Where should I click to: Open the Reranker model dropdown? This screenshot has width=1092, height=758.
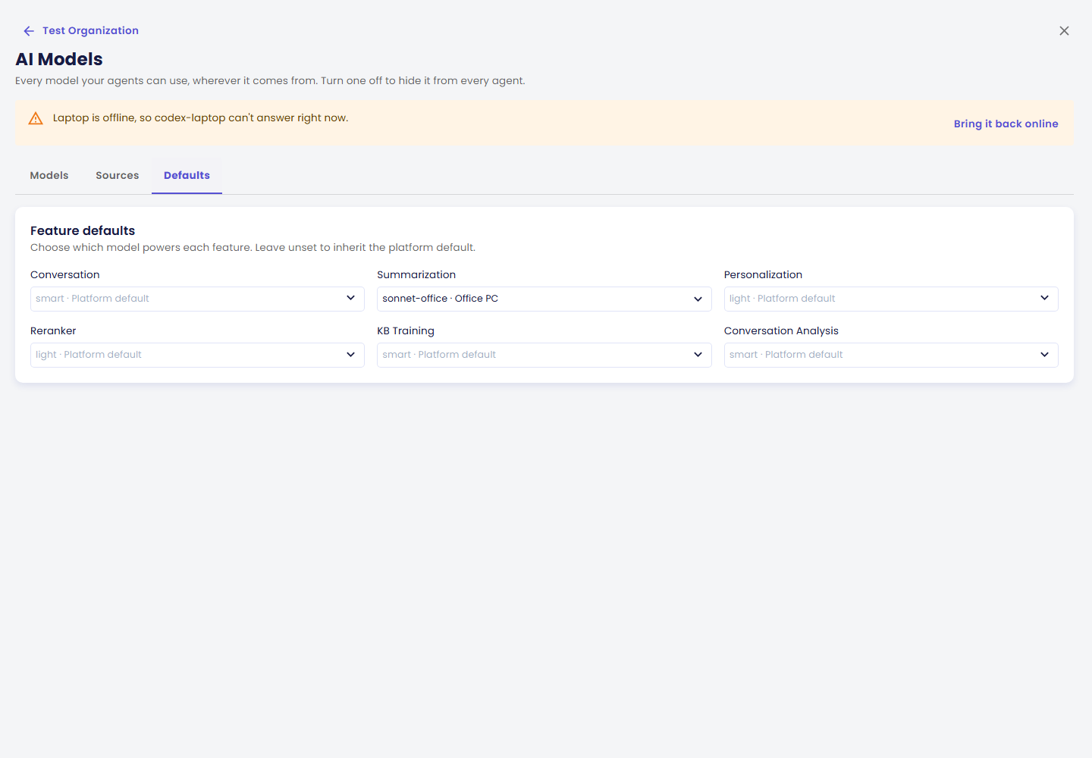pos(197,355)
